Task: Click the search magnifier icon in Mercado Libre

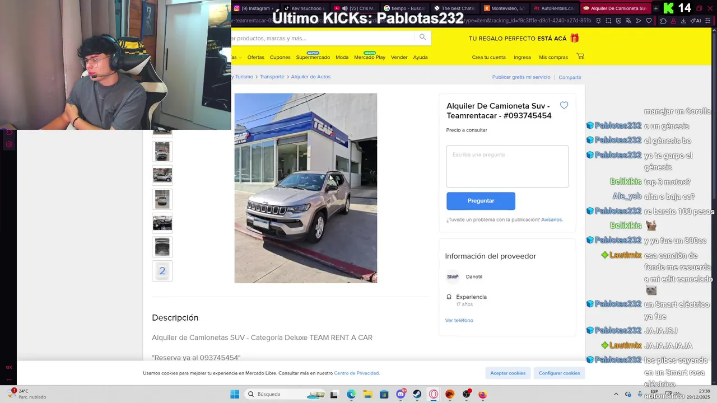Action: tap(422, 37)
